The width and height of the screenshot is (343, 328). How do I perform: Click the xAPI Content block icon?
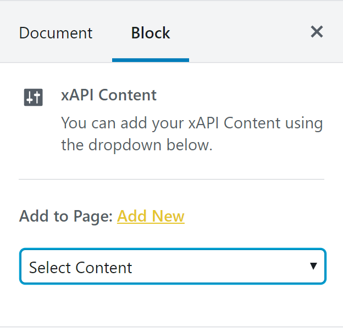pyautogui.click(x=33, y=97)
